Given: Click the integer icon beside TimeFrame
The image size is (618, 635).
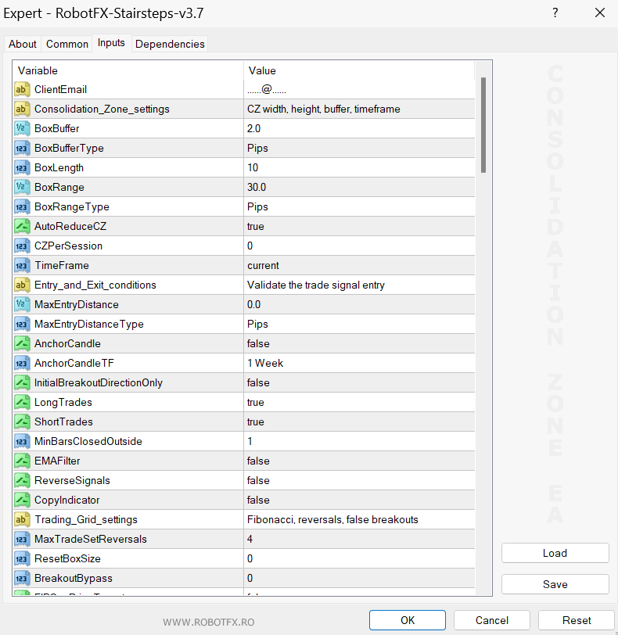Looking at the screenshot, I should pos(22,265).
